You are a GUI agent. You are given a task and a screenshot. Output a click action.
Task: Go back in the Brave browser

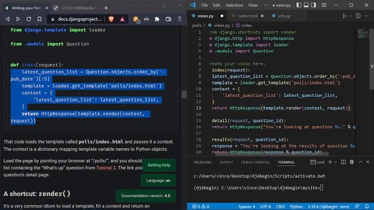pyautogui.click(x=8, y=19)
